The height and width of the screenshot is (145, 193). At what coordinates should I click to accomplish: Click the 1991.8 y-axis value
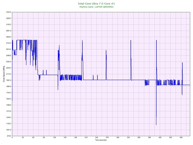(9, 80)
